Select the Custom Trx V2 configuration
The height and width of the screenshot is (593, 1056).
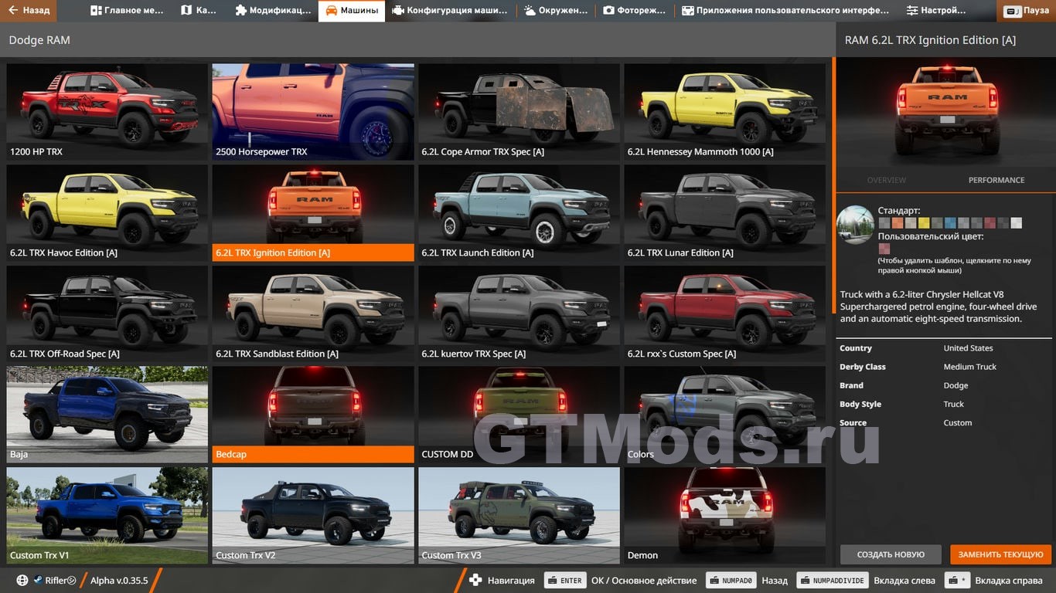point(313,516)
